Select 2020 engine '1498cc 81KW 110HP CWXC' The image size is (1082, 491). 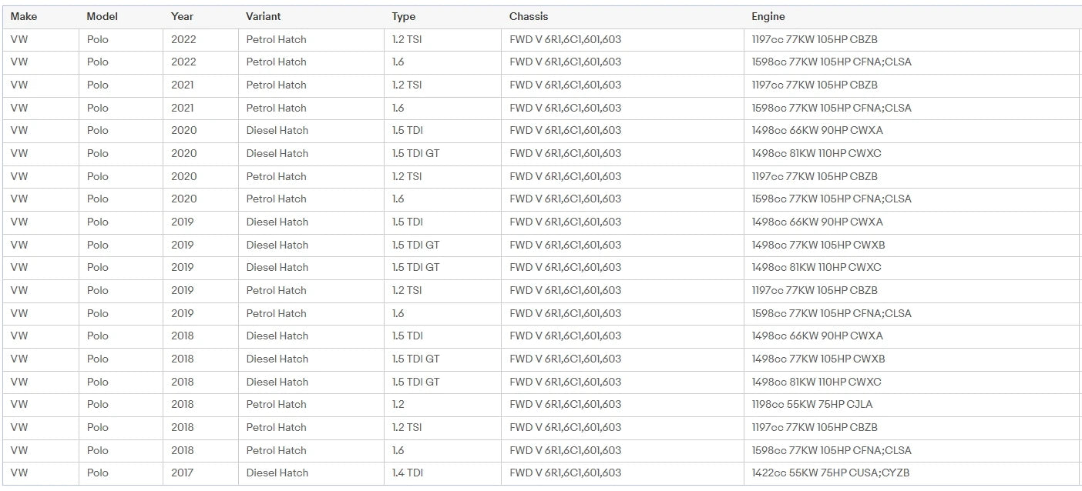(x=816, y=153)
